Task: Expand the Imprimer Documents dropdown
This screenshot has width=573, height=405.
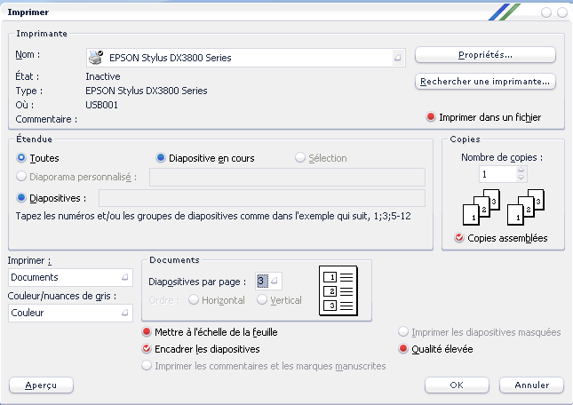Action: 124,278
